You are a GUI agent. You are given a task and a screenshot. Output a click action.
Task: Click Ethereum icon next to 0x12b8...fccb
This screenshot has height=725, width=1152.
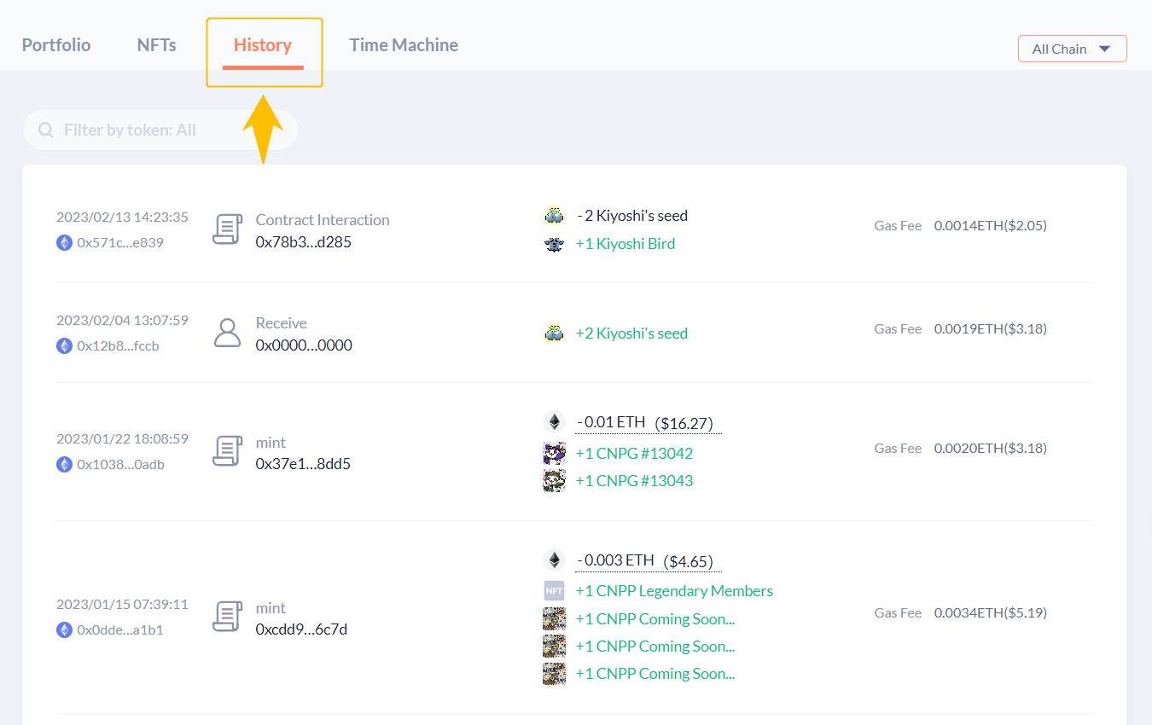coord(64,345)
